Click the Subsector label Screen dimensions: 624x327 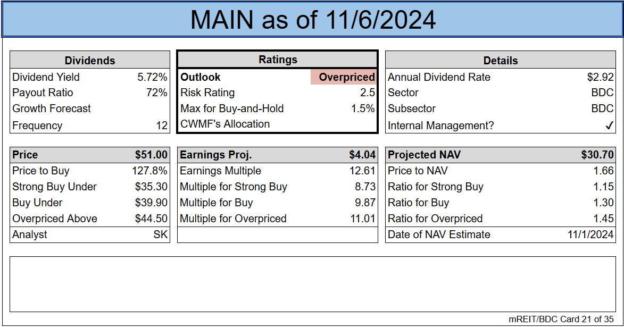pyautogui.click(x=412, y=108)
